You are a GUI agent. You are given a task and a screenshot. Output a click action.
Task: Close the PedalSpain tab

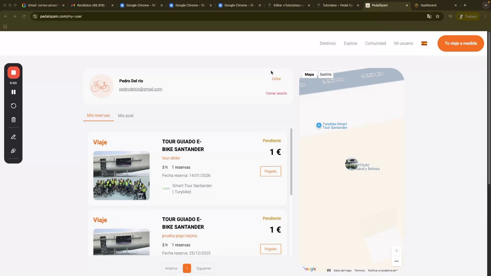tap(407, 5)
